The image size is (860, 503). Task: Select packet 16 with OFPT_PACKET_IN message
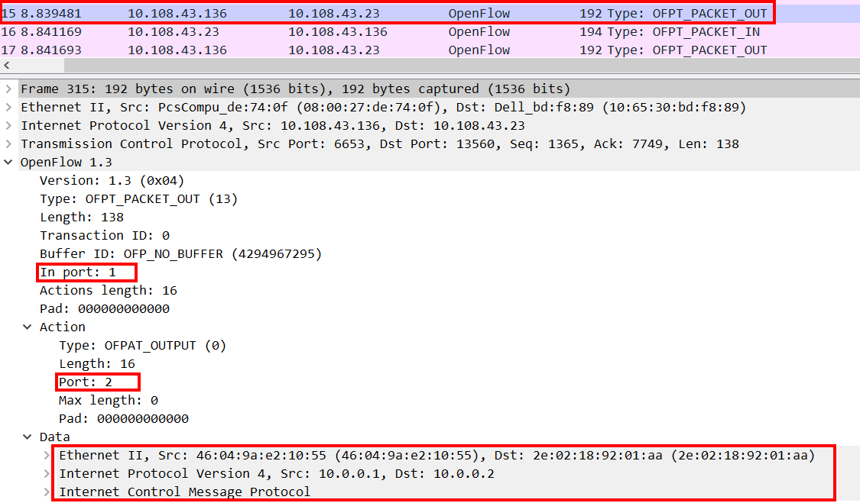(x=306, y=31)
